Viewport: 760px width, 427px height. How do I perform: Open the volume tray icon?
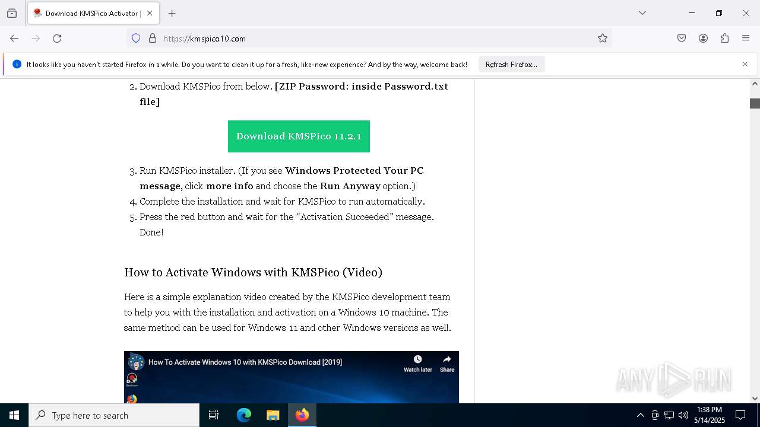[683, 415]
